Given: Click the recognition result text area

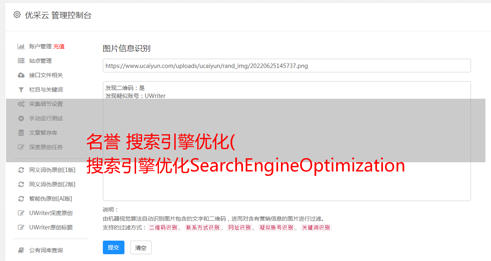Looking at the screenshot, I should (x=287, y=141).
